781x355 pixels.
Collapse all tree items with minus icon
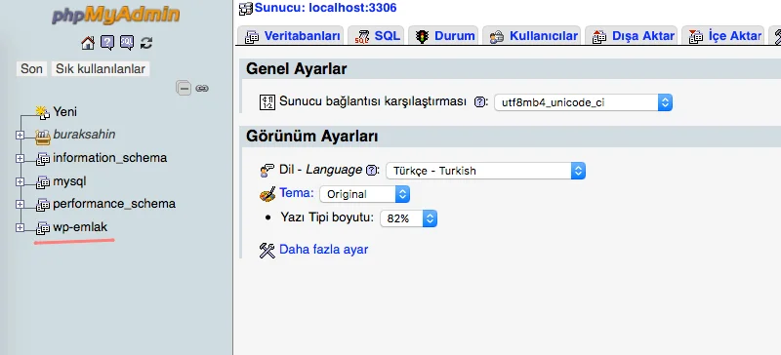184,89
